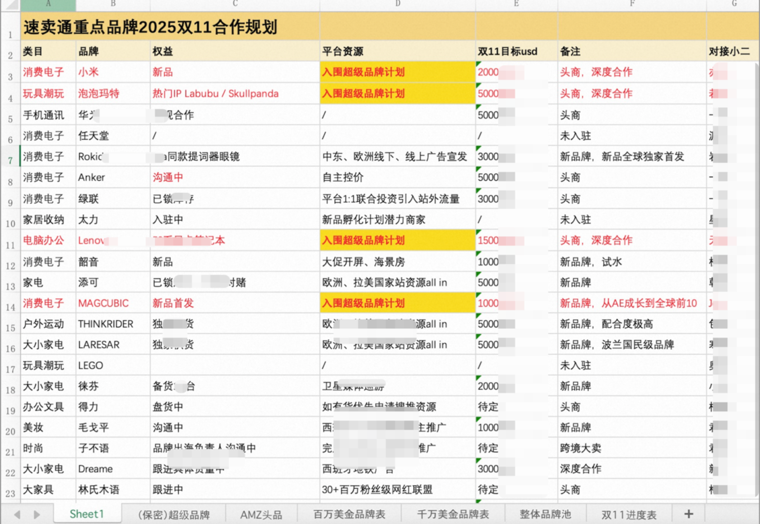Switch to the 双11进度表 tab

629,515
